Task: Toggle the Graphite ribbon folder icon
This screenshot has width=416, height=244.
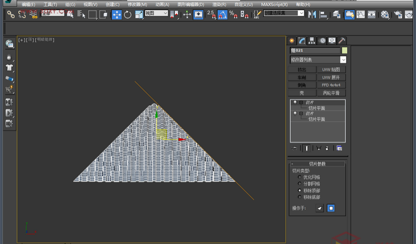Action: [x=349, y=14]
